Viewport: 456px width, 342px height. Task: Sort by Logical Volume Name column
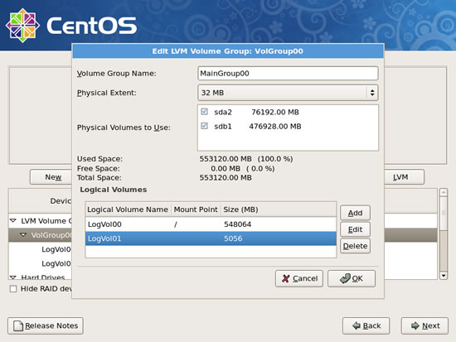coord(128,210)
